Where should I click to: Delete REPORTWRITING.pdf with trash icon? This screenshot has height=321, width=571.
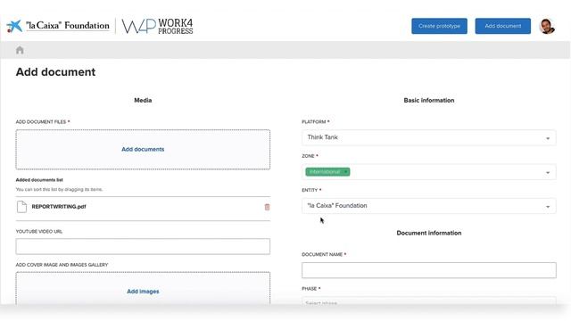point(267,207)
